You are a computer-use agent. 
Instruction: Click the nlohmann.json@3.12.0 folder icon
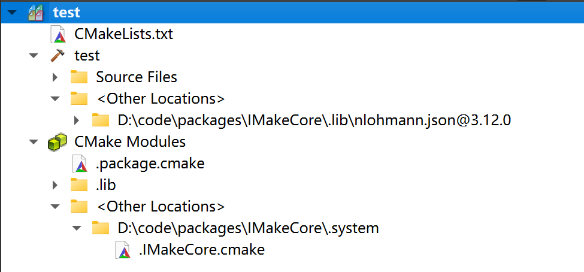coord(101,120)
